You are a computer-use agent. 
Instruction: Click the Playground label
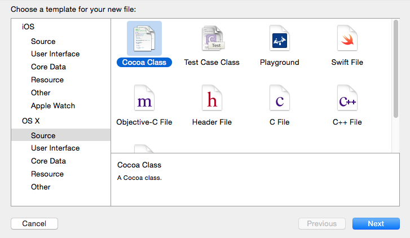coord(280,62)
